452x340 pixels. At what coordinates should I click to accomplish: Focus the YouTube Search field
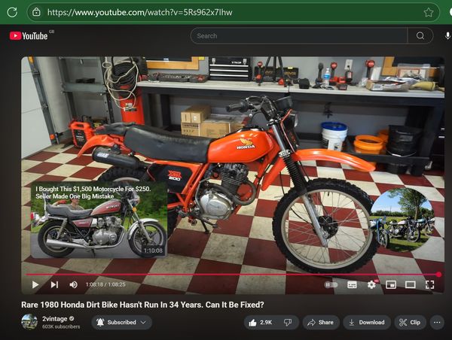coord(299,35)
